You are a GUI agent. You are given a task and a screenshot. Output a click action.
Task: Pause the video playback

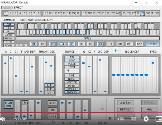[x=118, y=119]
